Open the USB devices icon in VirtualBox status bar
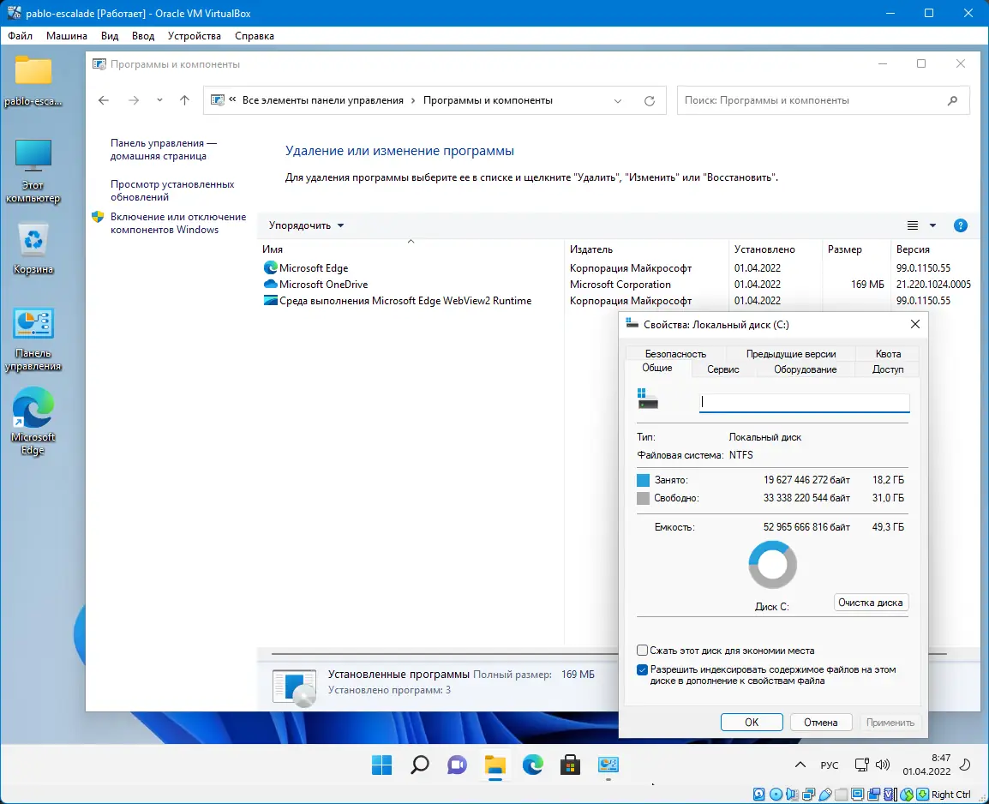 pos(824,793)
